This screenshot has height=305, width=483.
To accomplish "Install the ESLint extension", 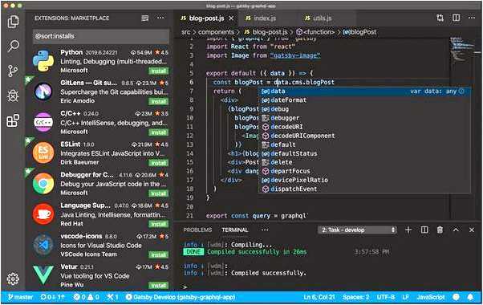I will 159,163.
